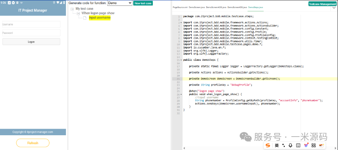
Task: Open the IME toolbox grid icon
Action: pyautogui.click(x=314, y=146)
